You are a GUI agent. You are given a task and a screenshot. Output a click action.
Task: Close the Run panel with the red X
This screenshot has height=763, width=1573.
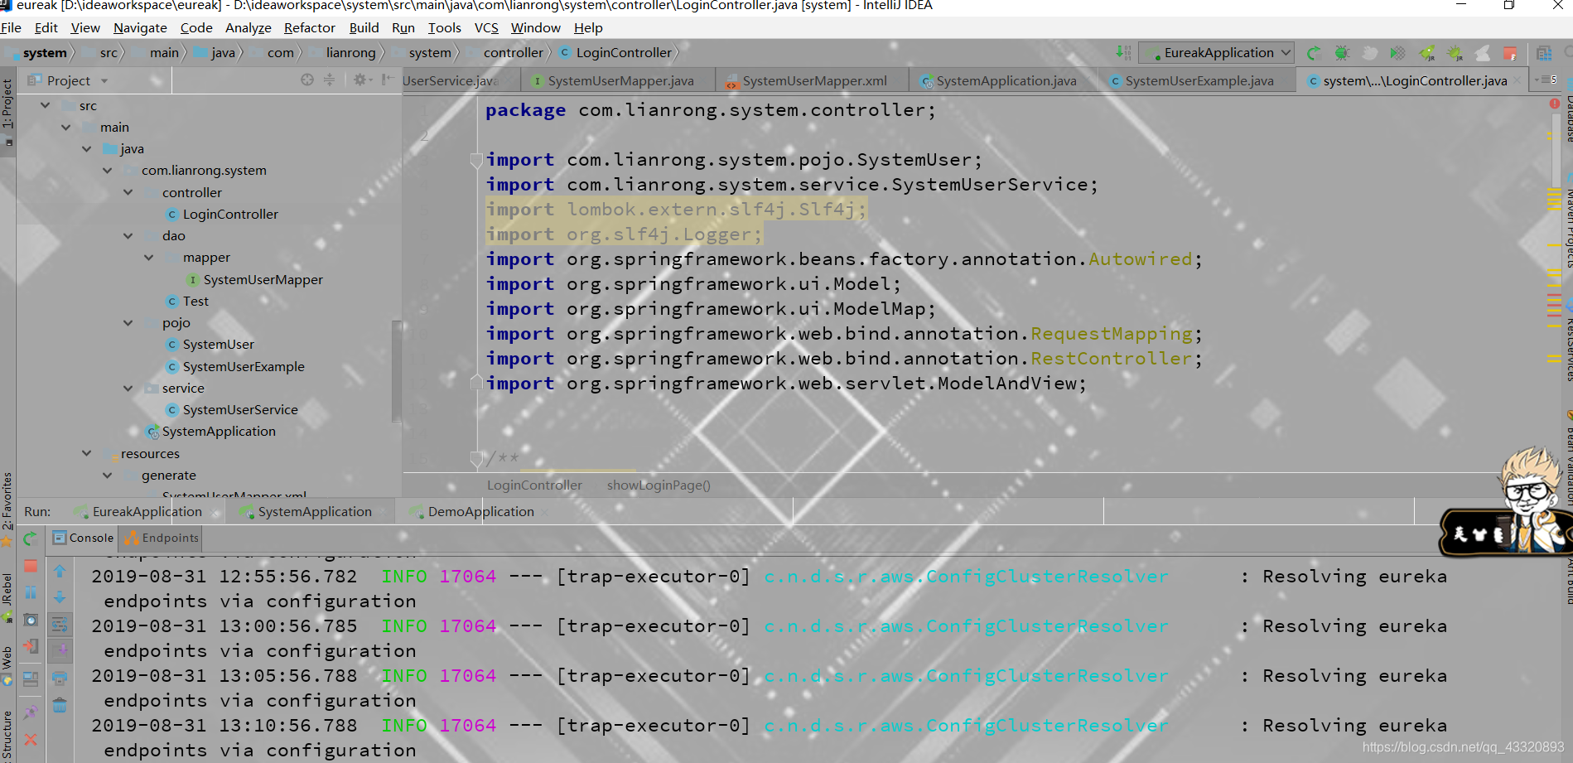(31, 739)
